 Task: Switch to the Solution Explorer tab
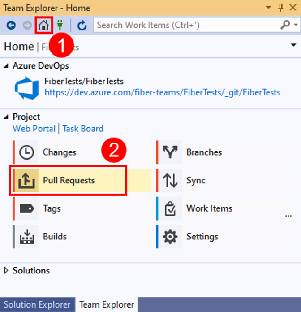(x=37, y=305)
